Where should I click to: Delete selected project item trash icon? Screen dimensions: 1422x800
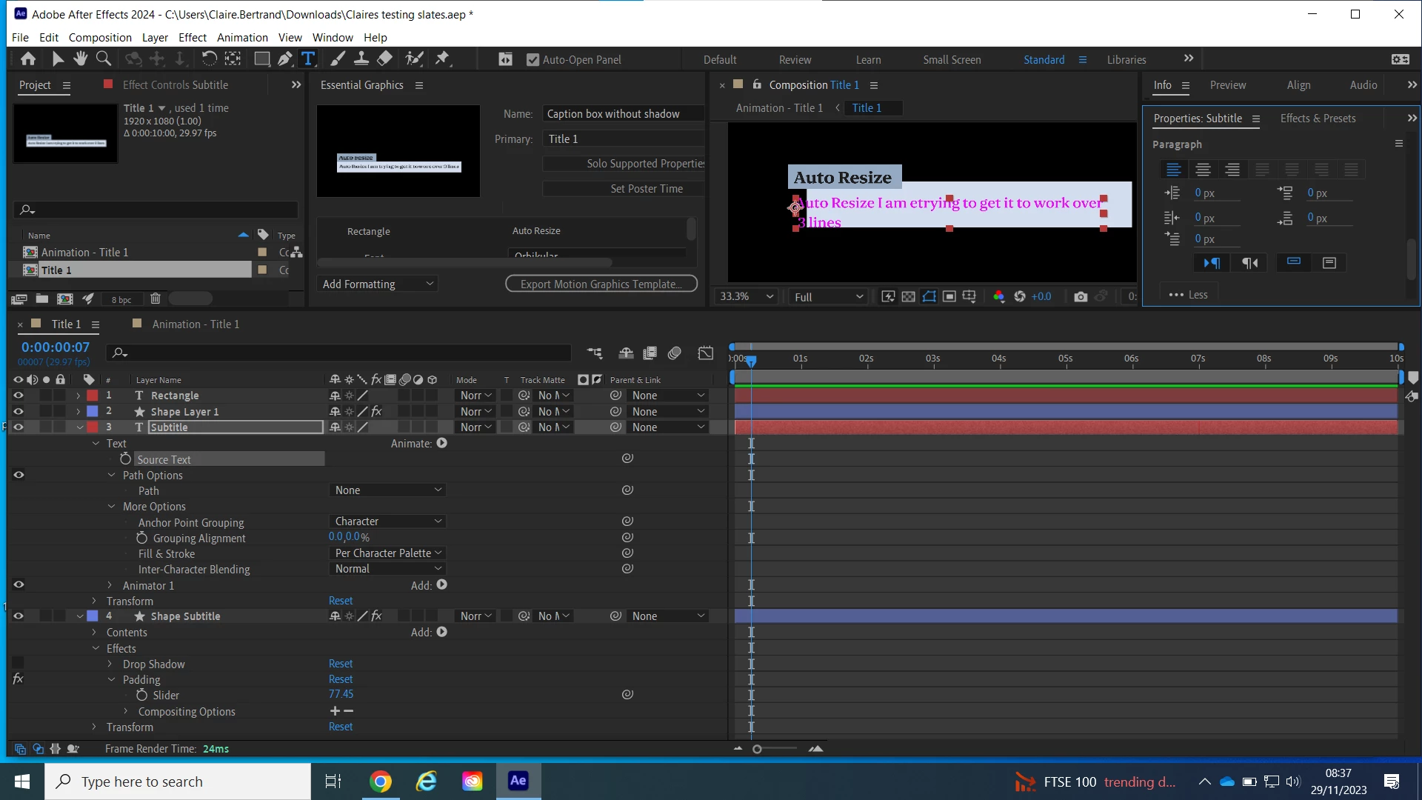155,299
